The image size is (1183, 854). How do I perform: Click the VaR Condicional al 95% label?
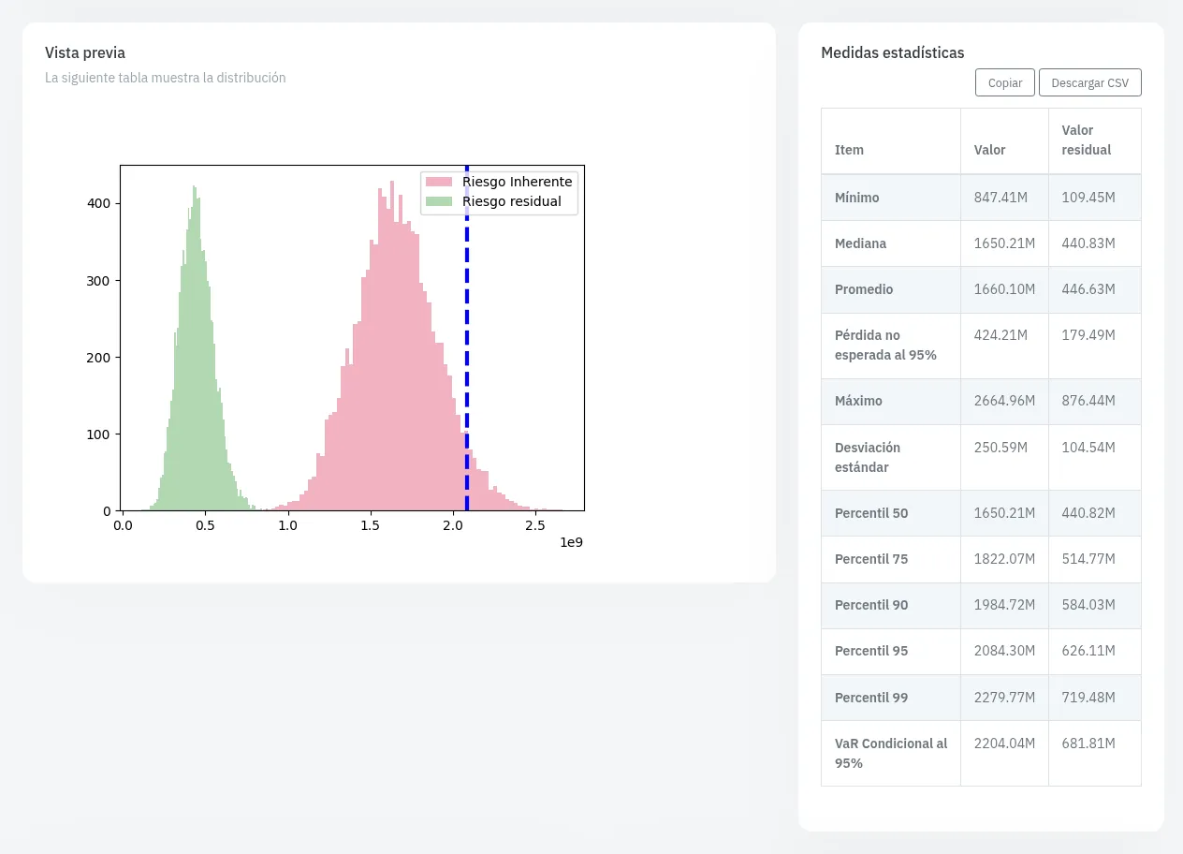coord(891,753)
